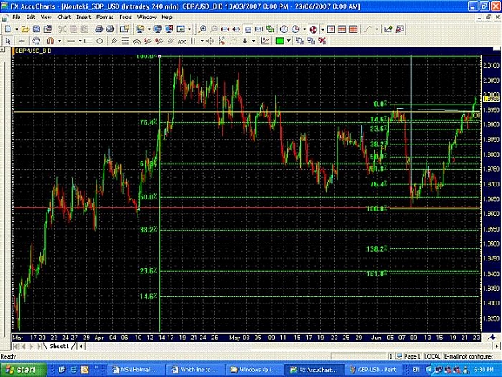502x377 pixels.
Task: Toggle the full grid icon
Action: click(x=353, y=29)
